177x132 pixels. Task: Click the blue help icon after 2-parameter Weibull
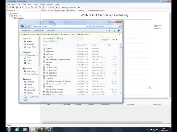tap(79, 7)
